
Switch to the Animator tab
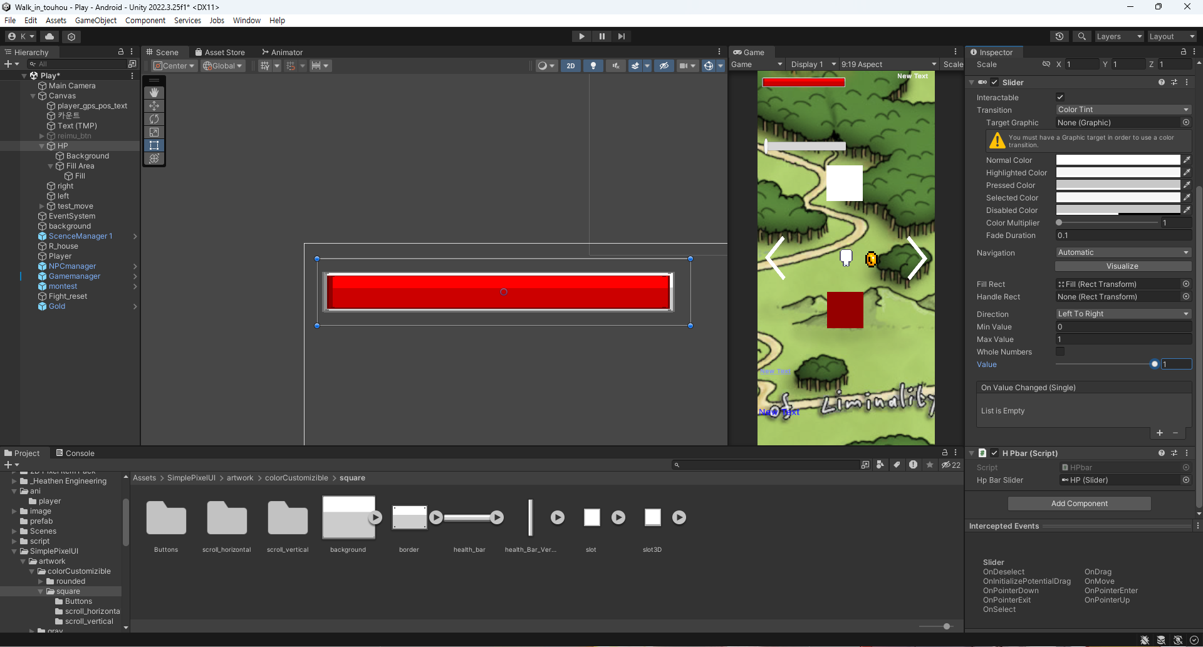[283, 53]
